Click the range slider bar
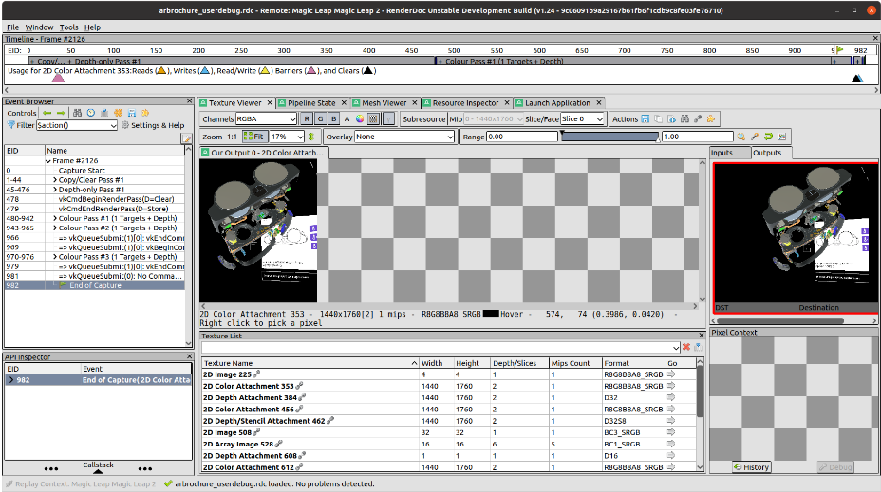The height and width of the screenshot is (492, 881). click(609, 137)
